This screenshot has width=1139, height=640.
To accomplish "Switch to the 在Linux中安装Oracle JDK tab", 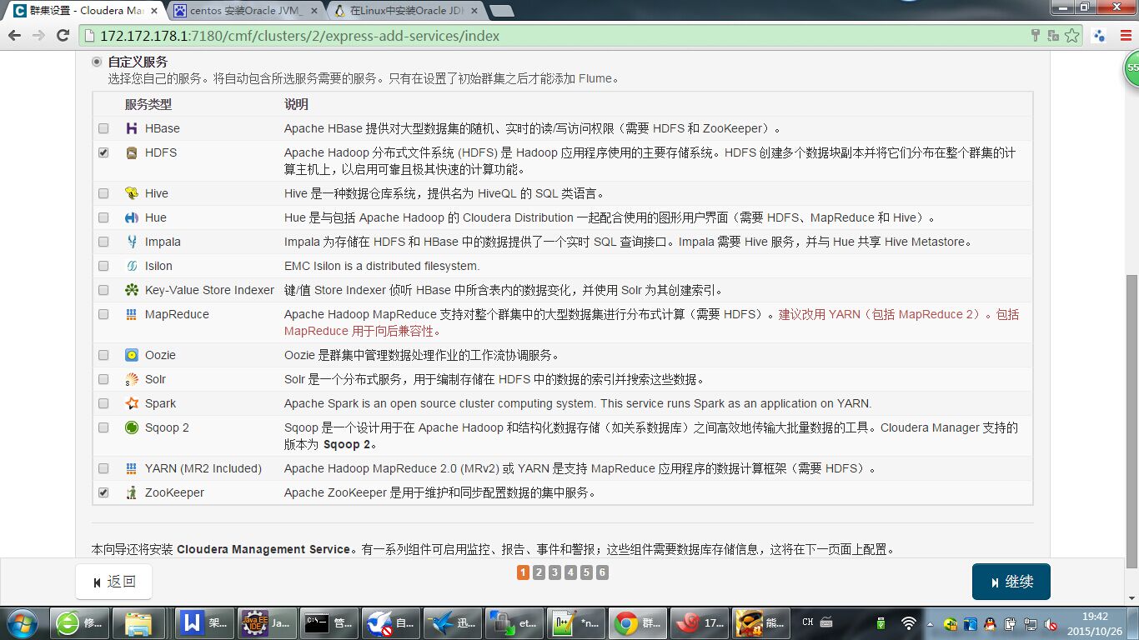I will pyautogui.click(x=404, y=11).
